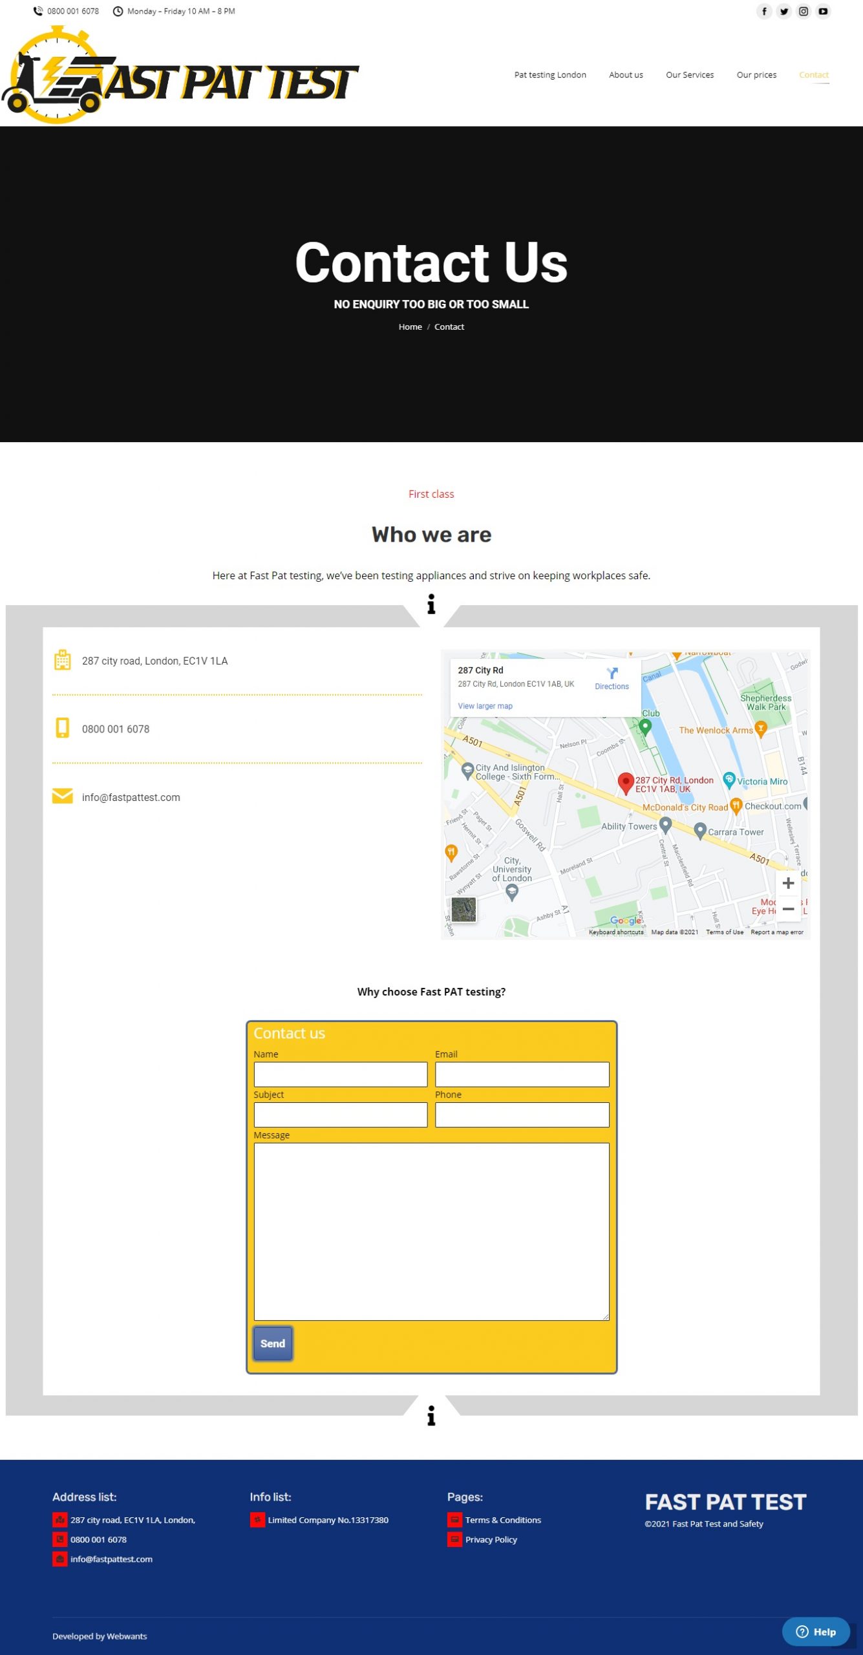Open the Privacy Policy footer link
The height and width of the screenshot is (1655, 863).
pyautogui.click(x=491, y=1539)
